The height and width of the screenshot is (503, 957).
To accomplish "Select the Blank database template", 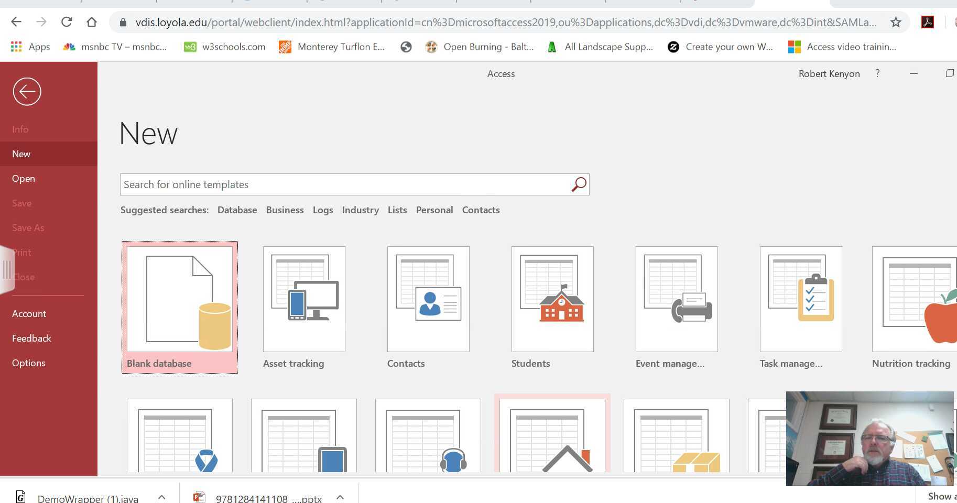I will point(179,300).
